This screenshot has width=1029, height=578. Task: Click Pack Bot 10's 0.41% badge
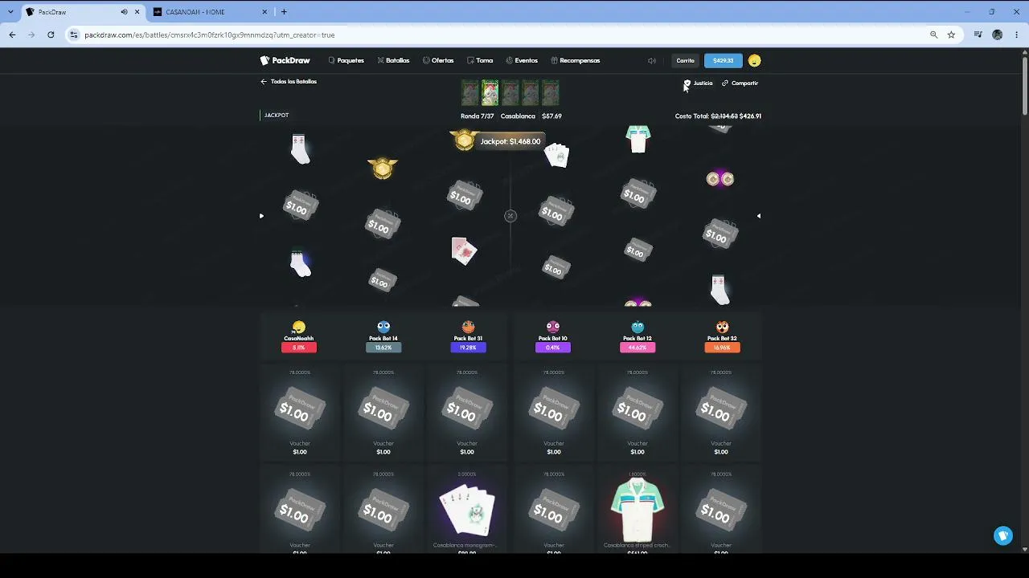pyautogui.click(x=553, y=348)
